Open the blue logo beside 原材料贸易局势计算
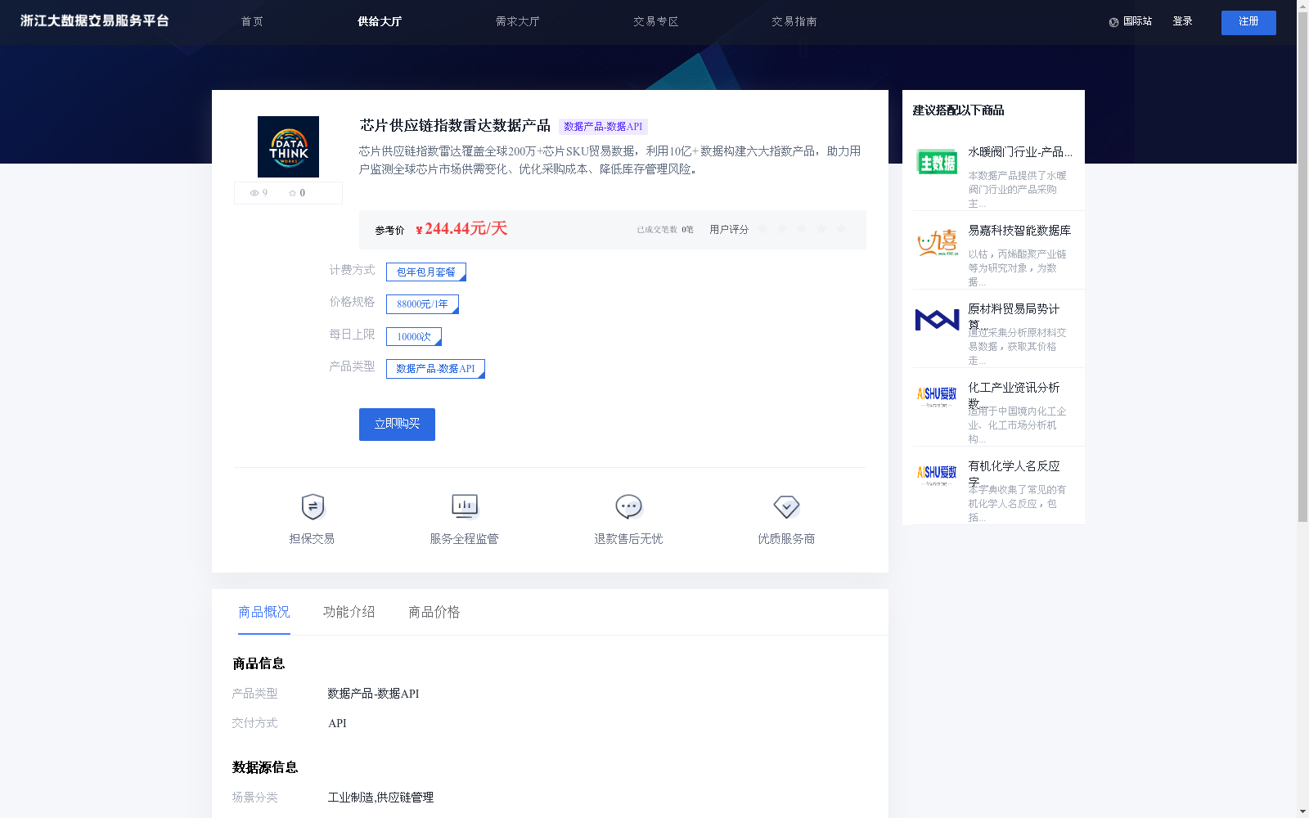This screenshot has width=1309, height=818. (937, 320)
